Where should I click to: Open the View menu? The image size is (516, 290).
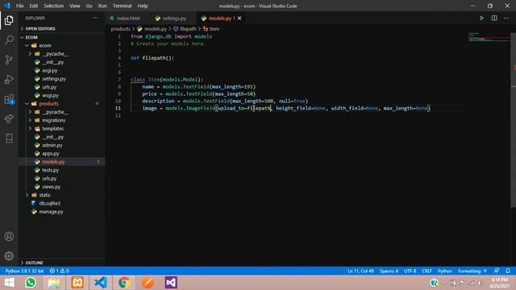[x=75, y=6]
